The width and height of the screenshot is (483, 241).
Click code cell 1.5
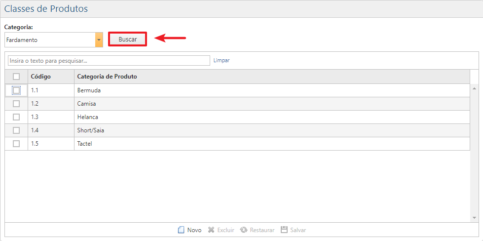coord(51,144)
